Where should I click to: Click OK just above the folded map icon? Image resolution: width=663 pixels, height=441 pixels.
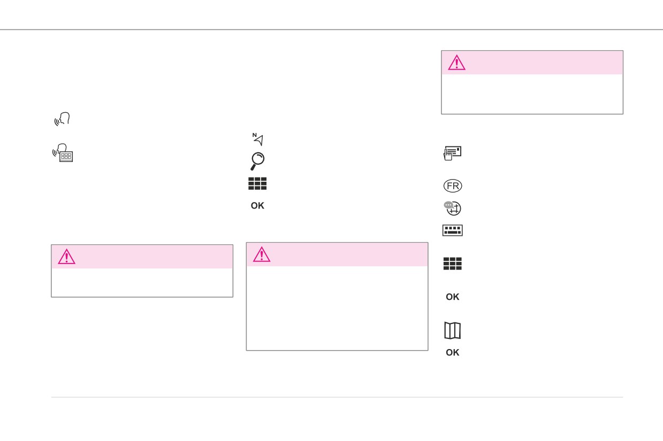[453, 297]
